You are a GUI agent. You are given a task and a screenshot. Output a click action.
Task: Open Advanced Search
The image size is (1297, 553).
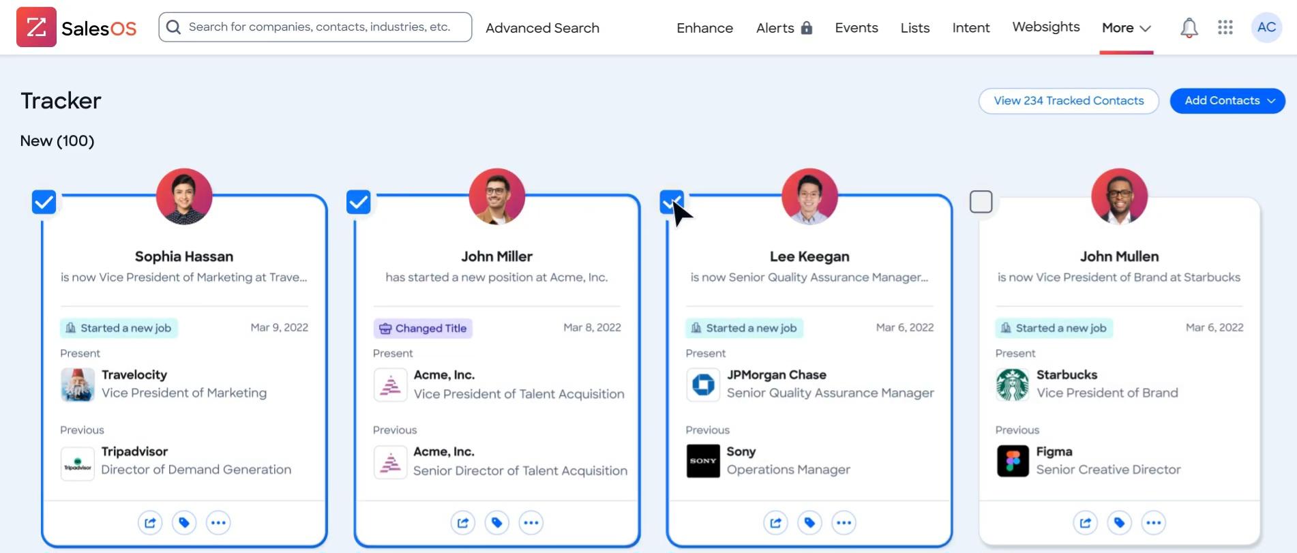pos(543,28)
